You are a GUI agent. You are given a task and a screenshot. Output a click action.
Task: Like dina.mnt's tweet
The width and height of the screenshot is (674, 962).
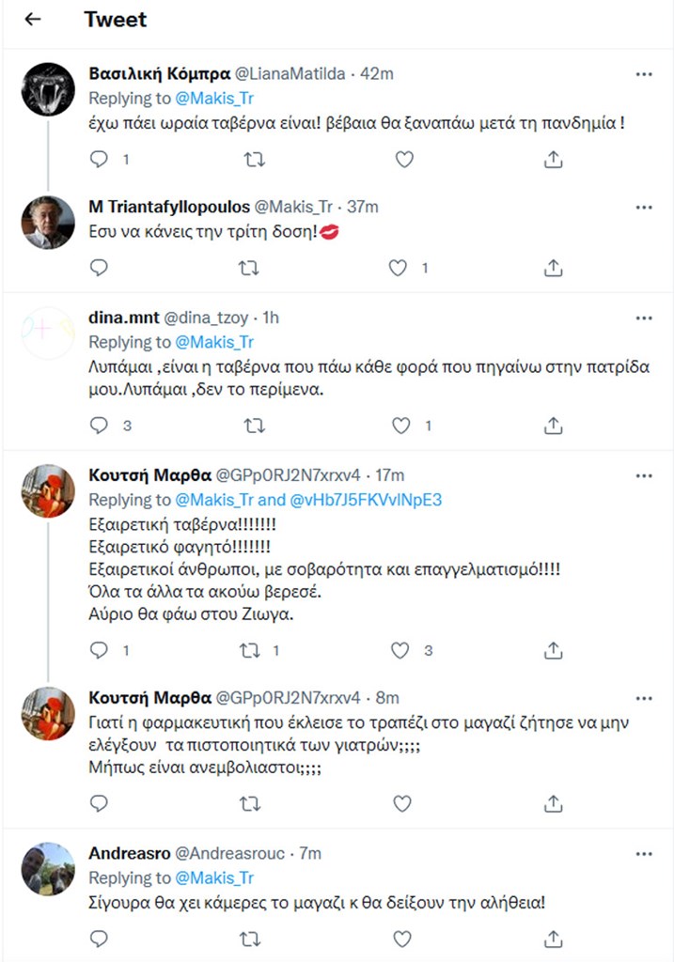pos(401,426)
